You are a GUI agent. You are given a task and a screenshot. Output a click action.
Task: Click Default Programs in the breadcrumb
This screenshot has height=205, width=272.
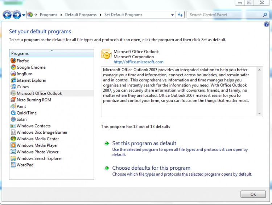(81, 15)
